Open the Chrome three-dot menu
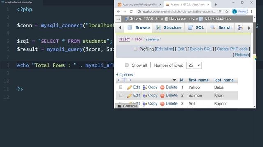 point(251,11)
